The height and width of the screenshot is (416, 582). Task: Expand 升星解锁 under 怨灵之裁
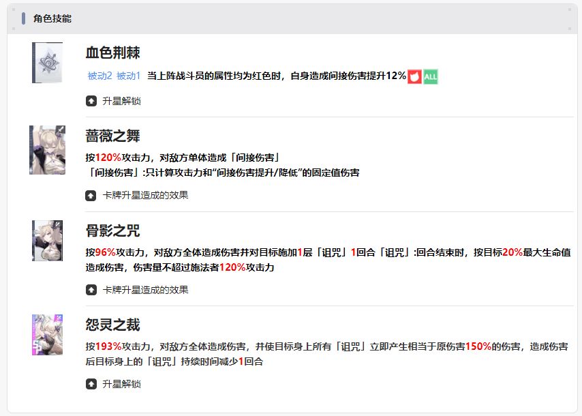(x=121, y=384)
